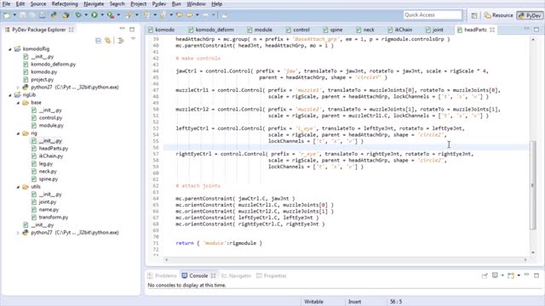
Task: Click the icon right of Link with Editor
Action: [x=120, y=41]
